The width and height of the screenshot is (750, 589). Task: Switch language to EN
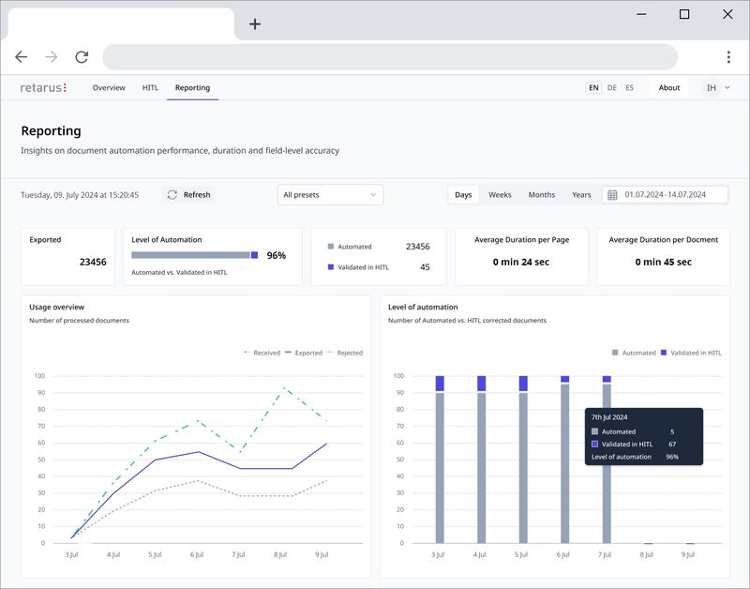[593, 87]
